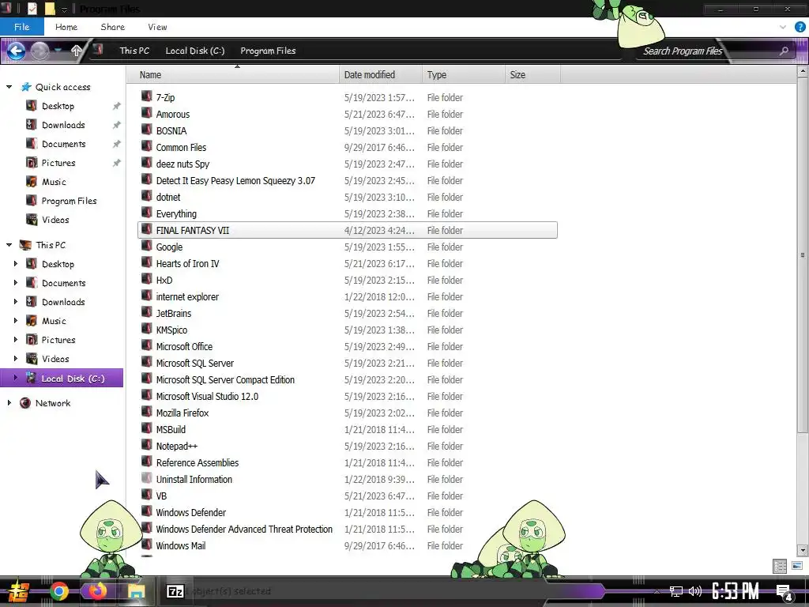The height and width of the screenshot is (607, 809).
Task: Collapse the This PC tree
Action: (x=9, y=245)
